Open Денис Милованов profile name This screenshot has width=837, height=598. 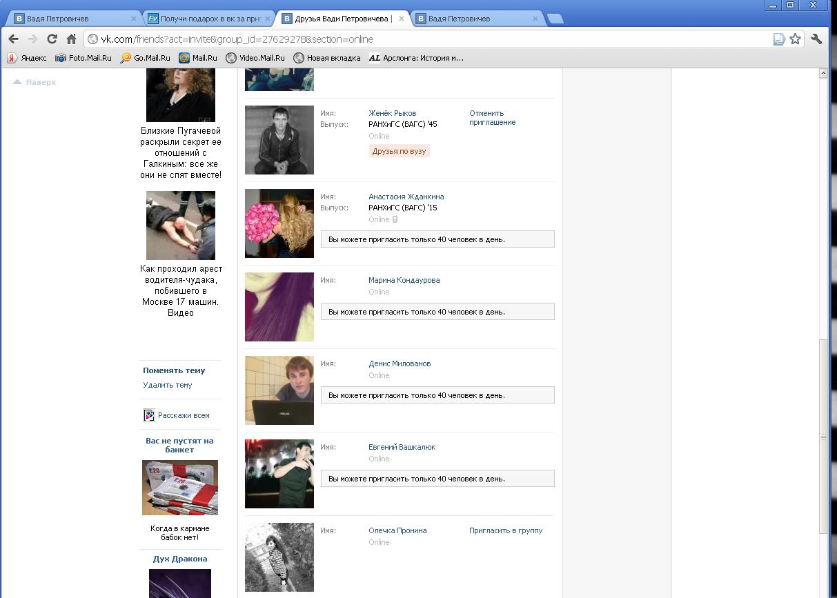point(400,363)
